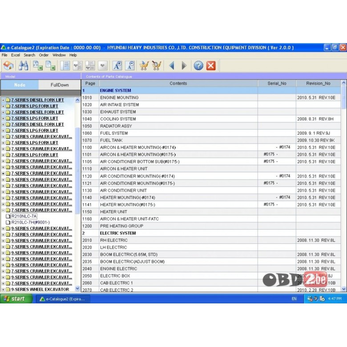Open the Excel menu
Viewport: 347px width, 347px height.
16,55
